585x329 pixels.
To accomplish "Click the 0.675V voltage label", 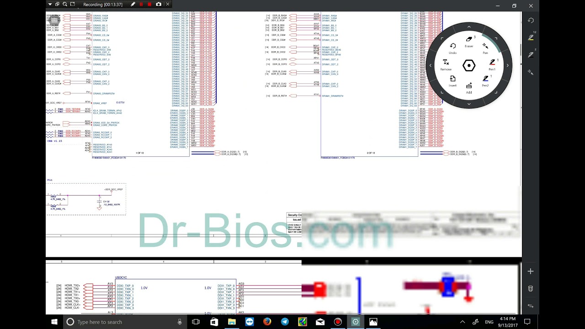I will pos(120,102).
